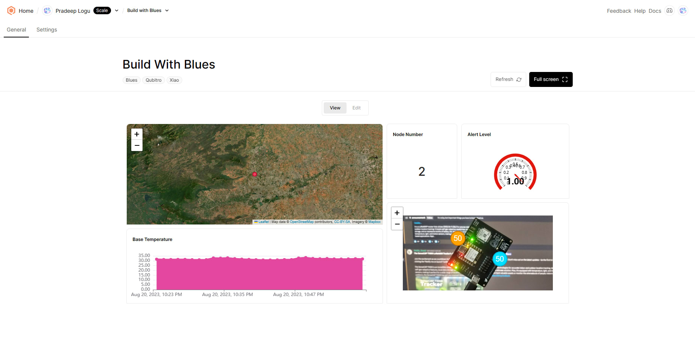Zoom in on the satellite map
Image resolution: width=695 pixels, height=344 pixels.
[x=137, y=134]
